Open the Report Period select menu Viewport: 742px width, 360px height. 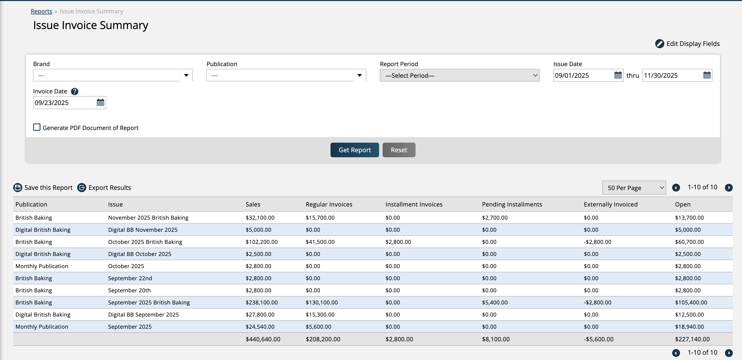[459, 75]
